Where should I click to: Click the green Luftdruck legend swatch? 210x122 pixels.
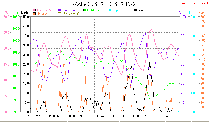(85, 10)
